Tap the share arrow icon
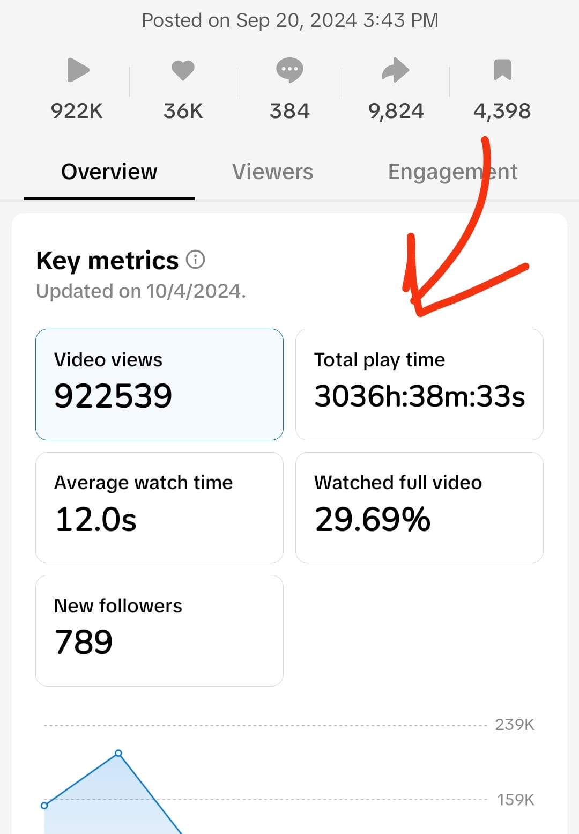Screen dimensions: 579x834 (x=396, y=70)
